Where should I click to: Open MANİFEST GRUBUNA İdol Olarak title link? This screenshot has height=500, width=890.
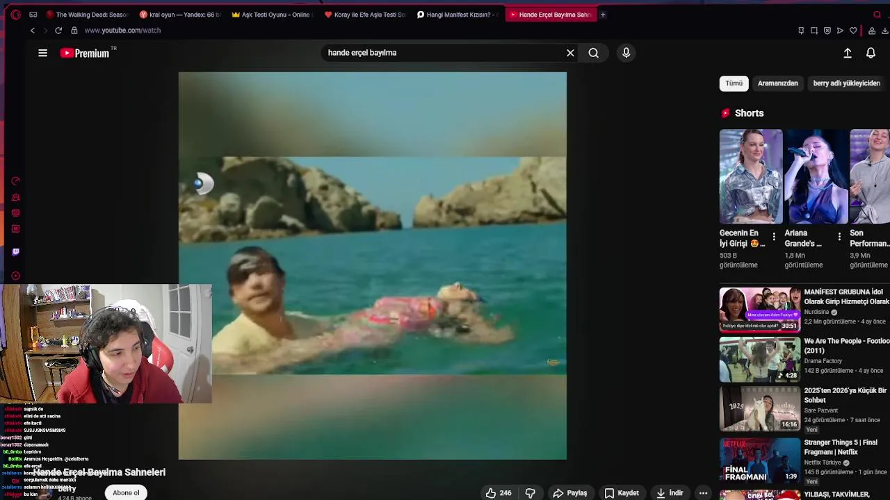[x=846, y=297]
